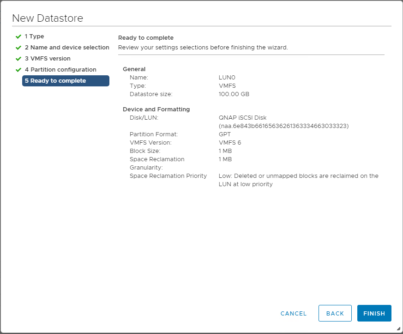Click checkmark icon next to Name and device selection
The image size is (403, 334).
(x=18, y=48)
